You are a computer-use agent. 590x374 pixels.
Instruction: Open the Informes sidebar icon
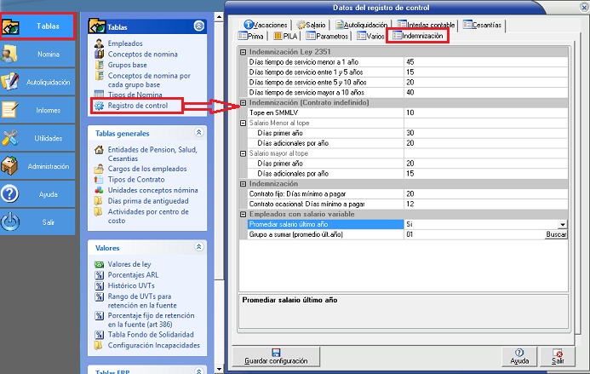[x=11, y=110]
